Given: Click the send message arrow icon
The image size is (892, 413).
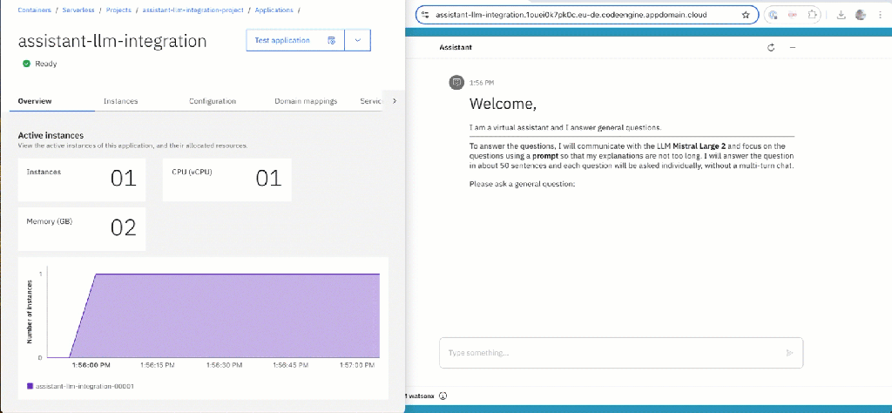Looking at the screenshot, I should pyautogui.click(x=789, y=353).
